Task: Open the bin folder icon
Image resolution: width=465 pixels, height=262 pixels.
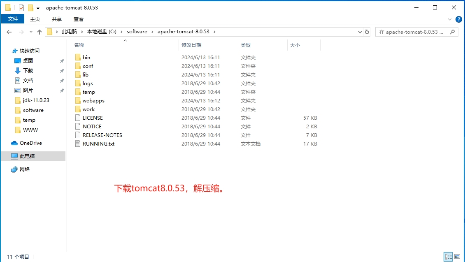Action: [78, 57]
